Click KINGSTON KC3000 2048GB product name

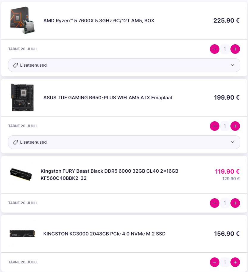[104, 234]
